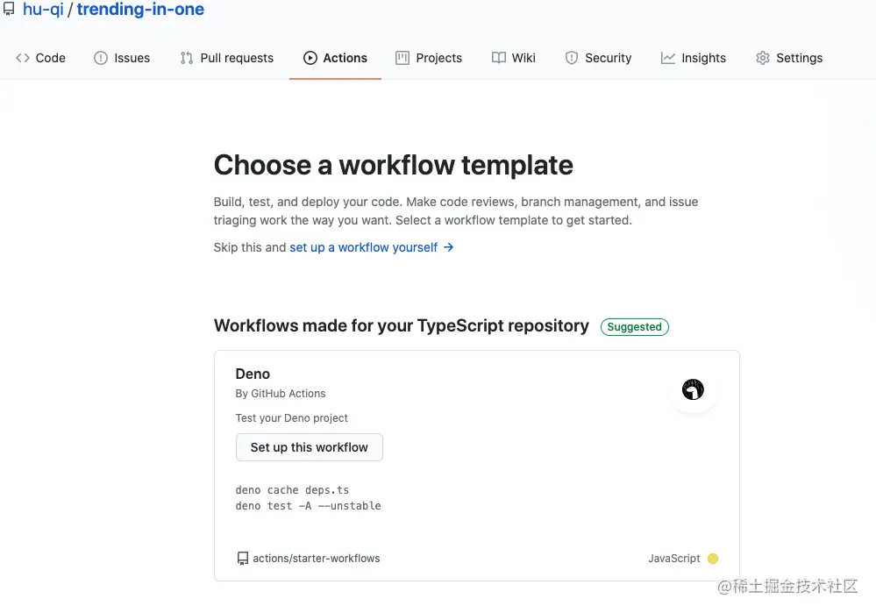
Task: Open the Issues tab
Action: point(122,58)
